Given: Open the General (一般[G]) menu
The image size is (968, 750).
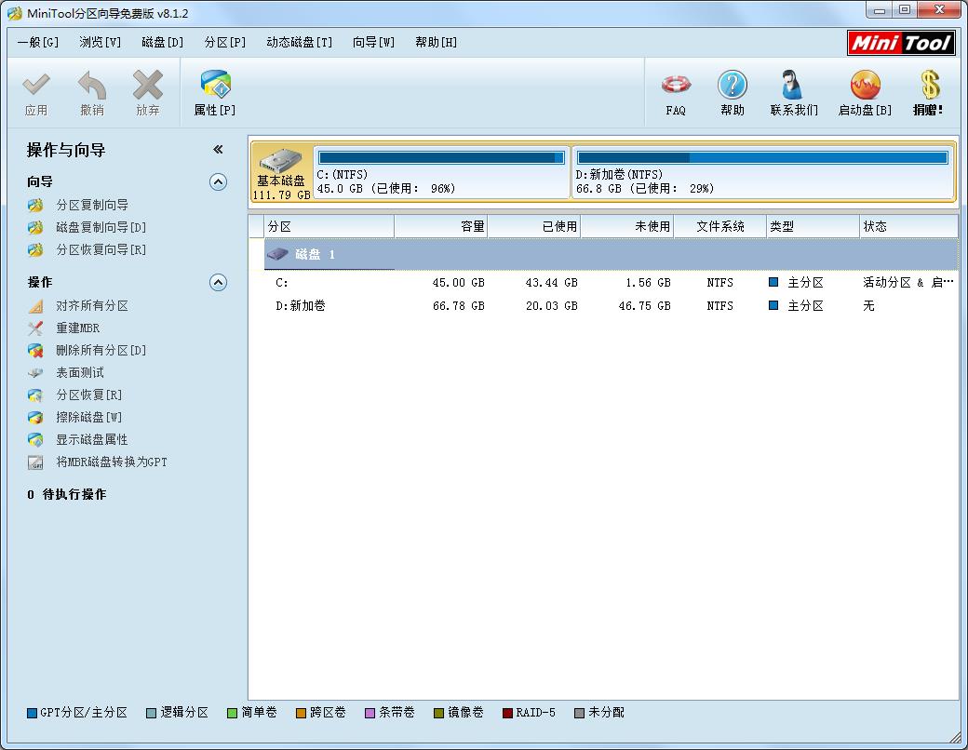Looking at the screenshot, I should point(37,42).
